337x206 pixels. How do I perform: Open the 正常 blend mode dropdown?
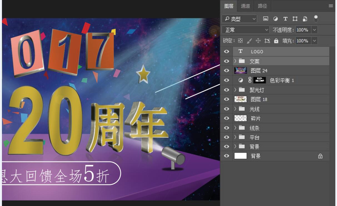246,30
